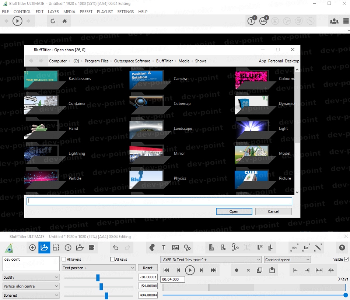The height and width of the screenshot is (300, 350).
Task: Open the PLAYLIST menu
Action: pyautogui.click(x=105, y=12)
